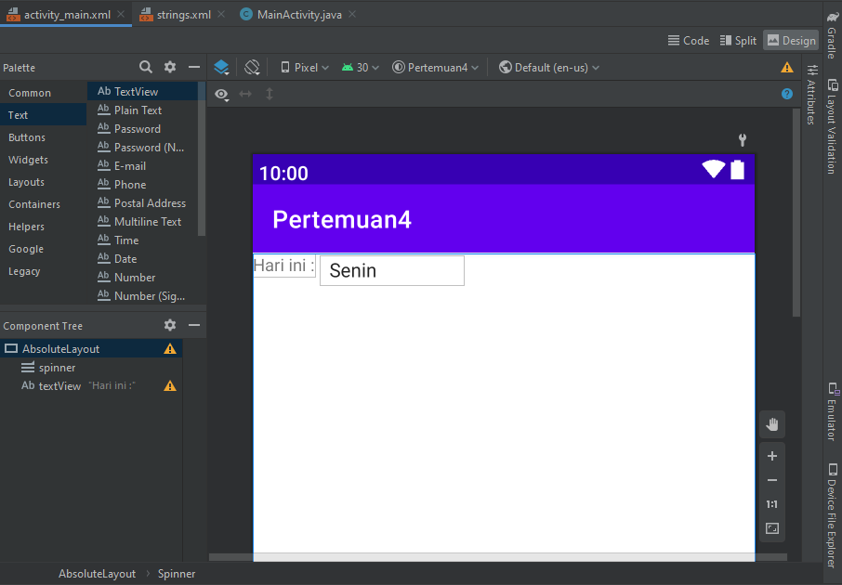Close the activity_main.xml tab

tap(122, 15)
